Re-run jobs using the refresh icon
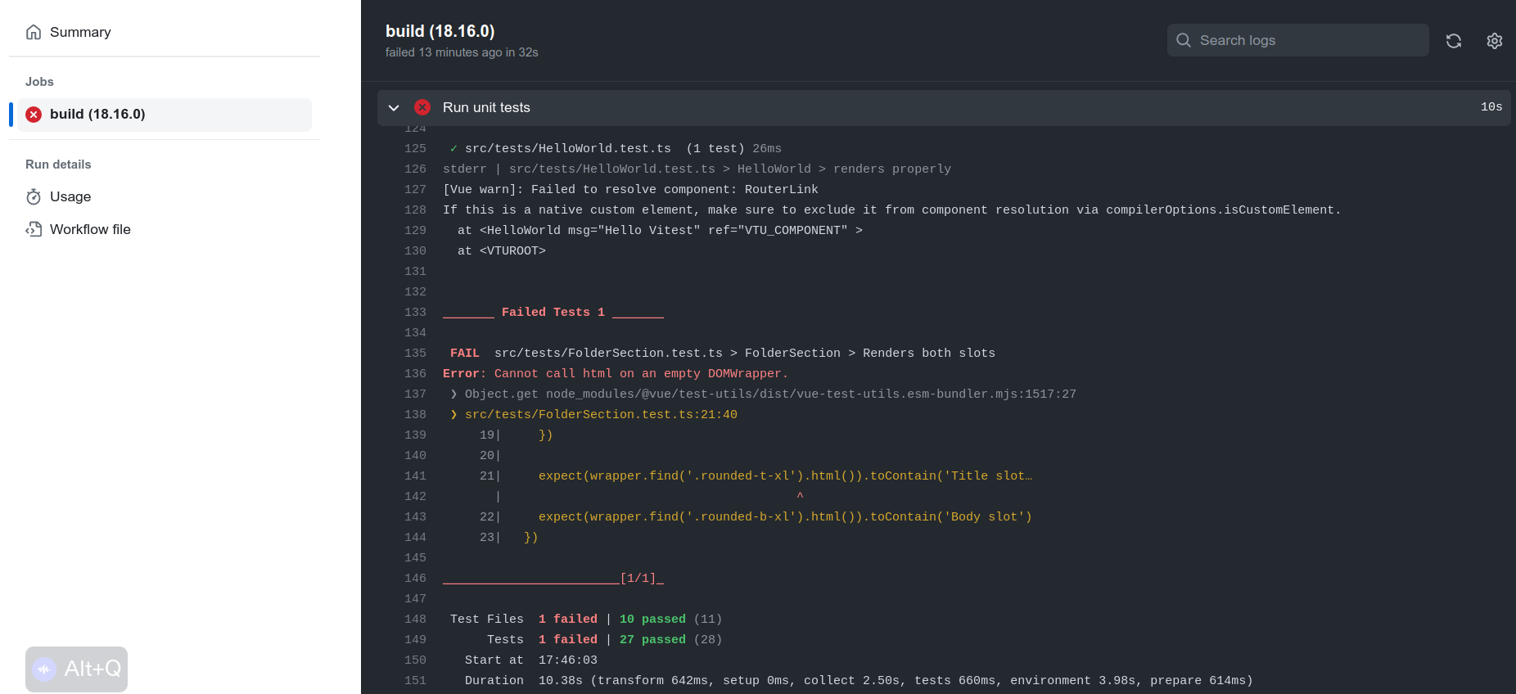Image resolution: width=1516 pixels, height=694 pixels. tap(1454, 41)
